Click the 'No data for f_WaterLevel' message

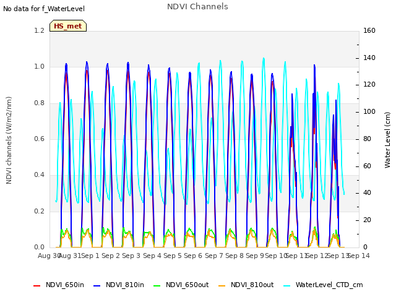point(44,9)
